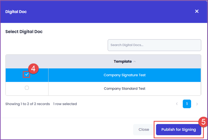
Task: Click the Company Standard Test row name
Action: point(124,89)
